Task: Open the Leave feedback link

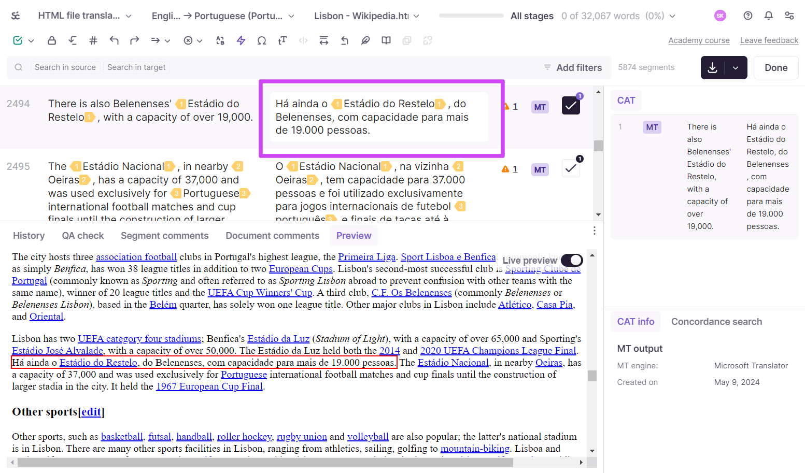Action: pos(769,40)
